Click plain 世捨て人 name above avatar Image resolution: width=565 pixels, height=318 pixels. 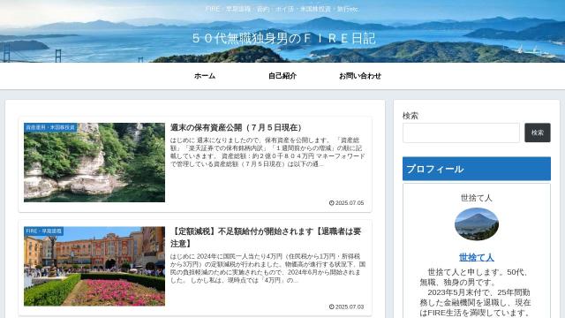pyautogui.click(x=477, y=198)
